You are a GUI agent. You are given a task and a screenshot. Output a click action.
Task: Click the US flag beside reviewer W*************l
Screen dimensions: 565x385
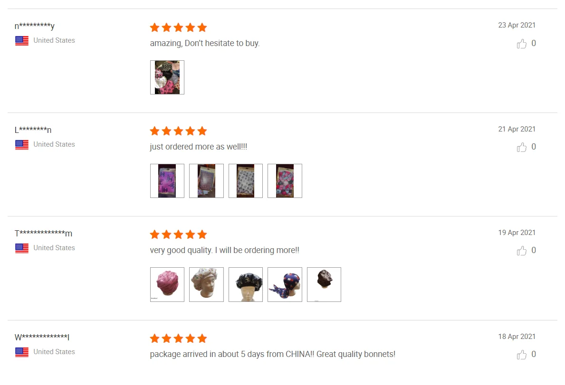[22, 352]
